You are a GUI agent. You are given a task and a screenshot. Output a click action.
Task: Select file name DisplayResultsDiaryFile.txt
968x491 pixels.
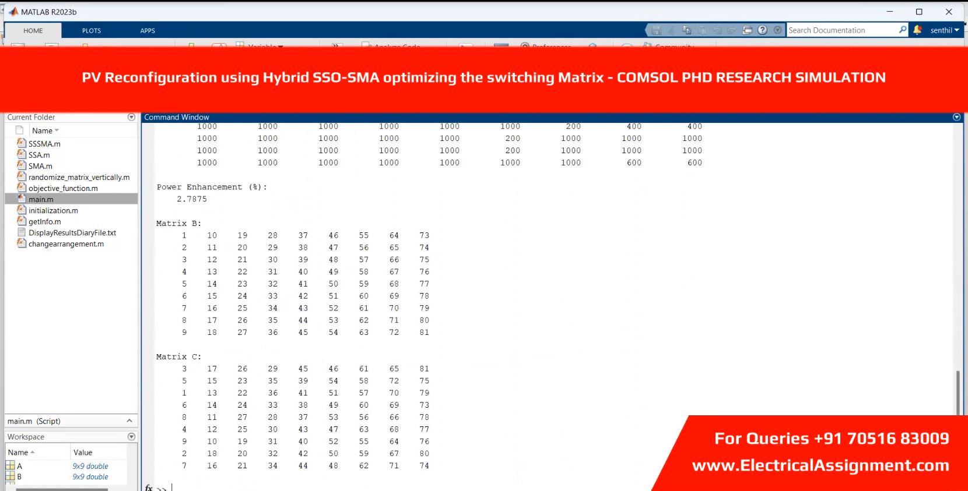click(72, 232)
